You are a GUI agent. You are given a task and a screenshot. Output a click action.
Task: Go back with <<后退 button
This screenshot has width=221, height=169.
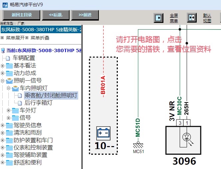[56, 15]
